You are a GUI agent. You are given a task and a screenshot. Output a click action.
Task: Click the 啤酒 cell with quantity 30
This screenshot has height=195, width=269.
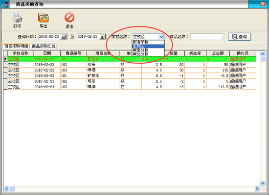(x=103, y=70)
